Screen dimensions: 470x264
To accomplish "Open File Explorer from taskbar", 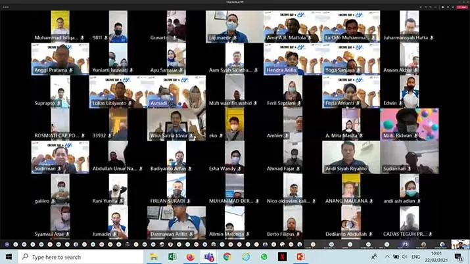I will coord(154,257).
